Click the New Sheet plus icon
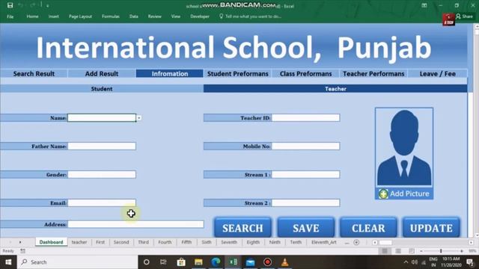 (x=356, y=242)
